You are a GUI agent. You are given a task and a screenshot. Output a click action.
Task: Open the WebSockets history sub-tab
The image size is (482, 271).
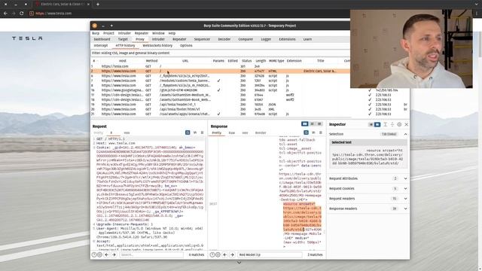[x=157, y=45]
